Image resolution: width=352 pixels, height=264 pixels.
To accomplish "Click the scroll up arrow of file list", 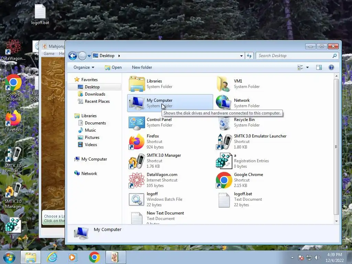I will point(336,76).
